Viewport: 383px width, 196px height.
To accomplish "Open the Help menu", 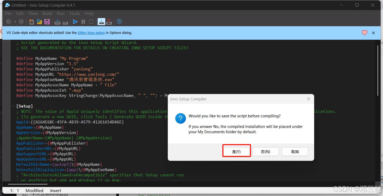I will pyautogui.click(x=89, y=13).
